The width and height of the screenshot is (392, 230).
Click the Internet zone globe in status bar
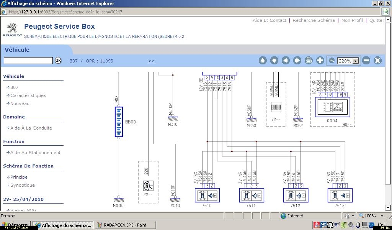284,216
